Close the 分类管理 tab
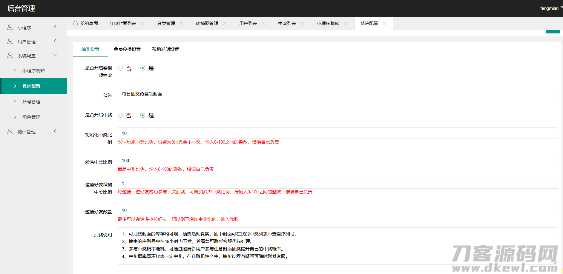This screenshot has width=563, height=274. click(x=181, y=23)
